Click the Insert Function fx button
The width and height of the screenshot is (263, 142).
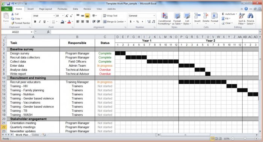tap(48, 32)
